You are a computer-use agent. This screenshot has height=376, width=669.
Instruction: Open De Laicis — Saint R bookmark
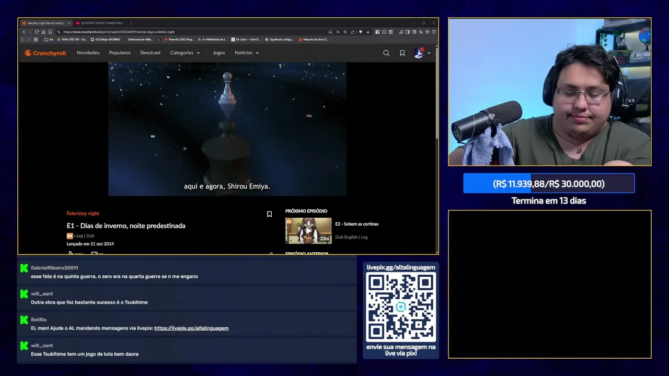[x=246, y=40]
